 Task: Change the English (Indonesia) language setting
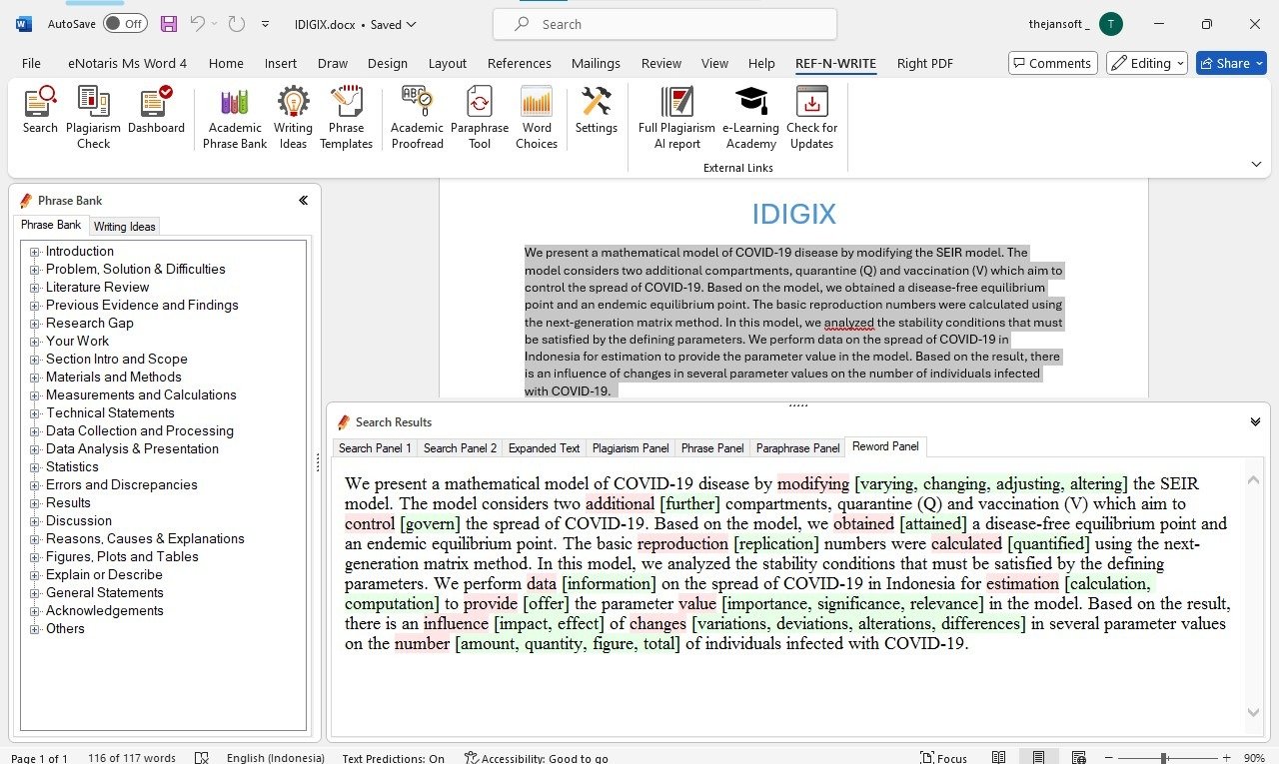pyautogui.click(x=276, y=758)
